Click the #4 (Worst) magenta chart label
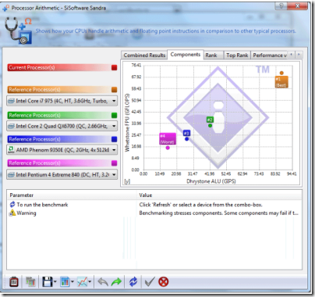The image size is (315, 297). click(x=168, y=139)
